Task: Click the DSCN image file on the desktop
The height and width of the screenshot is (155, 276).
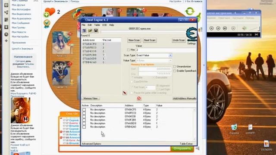Action: pos(267,144)
